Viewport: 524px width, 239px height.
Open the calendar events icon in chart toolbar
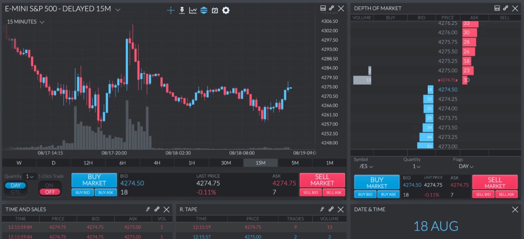tap(214, 10)
